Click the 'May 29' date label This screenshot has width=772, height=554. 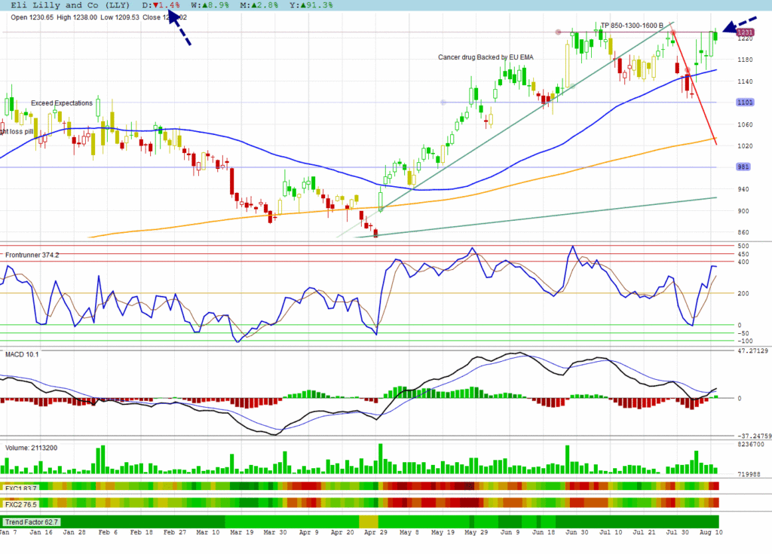coord(476,532)
